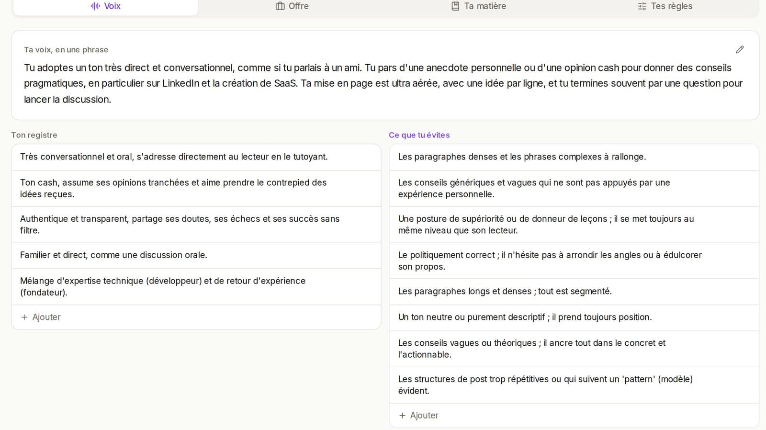Click the briefcase icon on the Offre tab
Screen dimensions: 766x430
point(280,6)
